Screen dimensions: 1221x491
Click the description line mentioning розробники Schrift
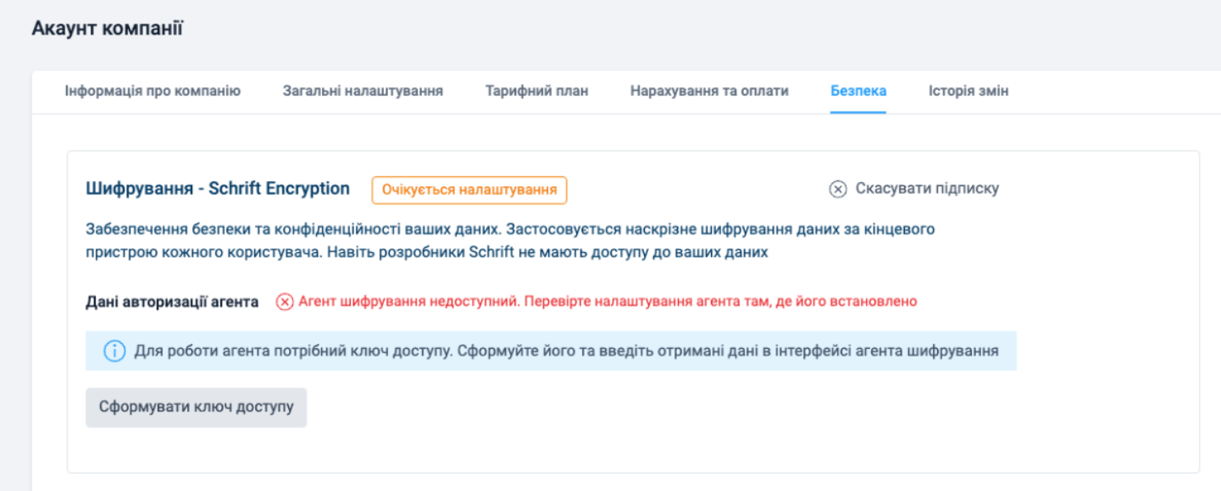click(x=427, y=252)
